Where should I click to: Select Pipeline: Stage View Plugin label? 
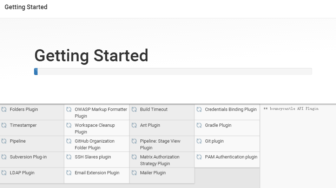[160, 144]
